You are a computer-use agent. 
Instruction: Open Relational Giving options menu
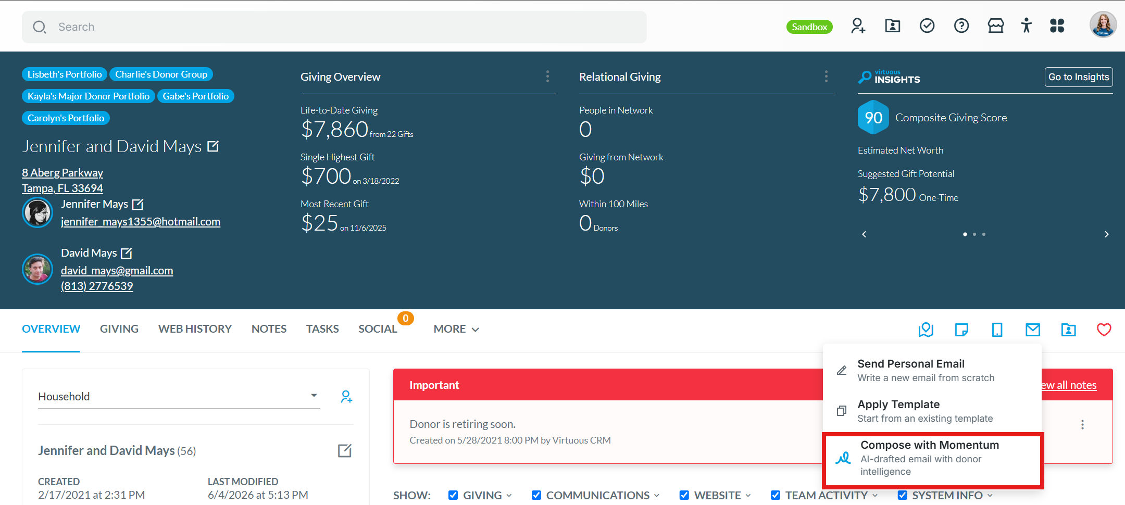(826, 77)
